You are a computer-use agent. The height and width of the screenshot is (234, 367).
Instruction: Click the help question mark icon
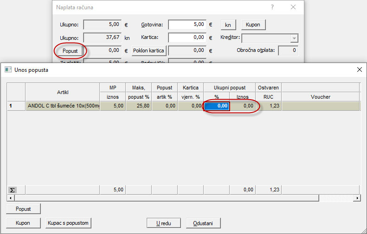click(x=272, y=7)
